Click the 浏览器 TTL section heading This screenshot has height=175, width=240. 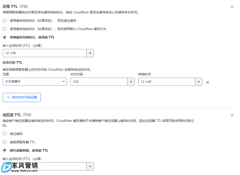point(12,115)
